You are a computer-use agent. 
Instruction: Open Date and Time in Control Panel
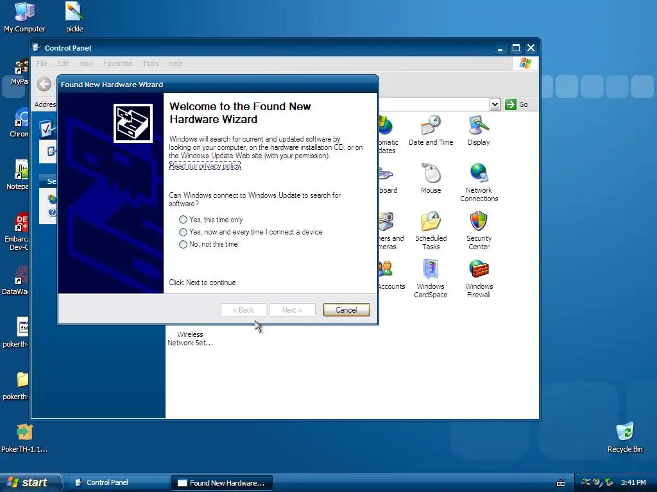click(x=431, y=130)
